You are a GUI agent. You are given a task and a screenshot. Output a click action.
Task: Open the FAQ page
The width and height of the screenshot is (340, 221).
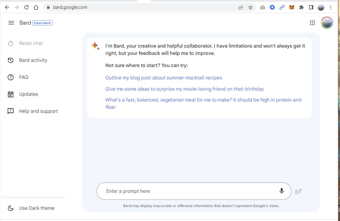coord(24,77)
